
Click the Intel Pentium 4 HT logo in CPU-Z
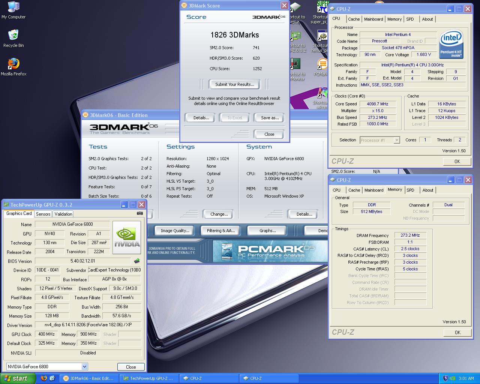click(x=451, y=44)
